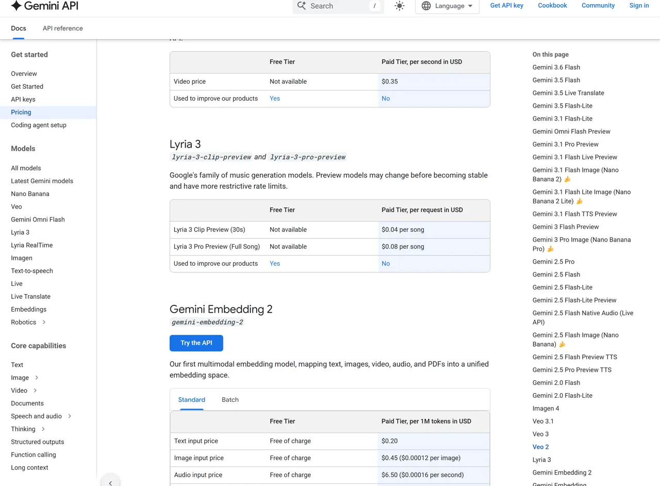Jump to Gemini 3.1 Flash TTS Preview
Viewport: 660px width, 486px height.
[575, 214]
